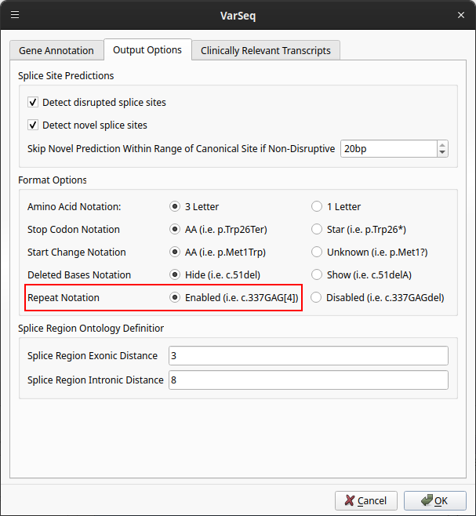
Task: Click the Skip Novel Prediction Within Range label
Action: 181,149
